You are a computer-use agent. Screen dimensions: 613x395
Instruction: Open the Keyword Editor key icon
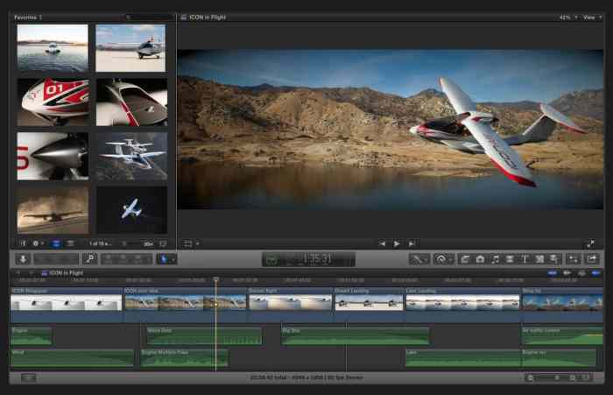[90, 259]
